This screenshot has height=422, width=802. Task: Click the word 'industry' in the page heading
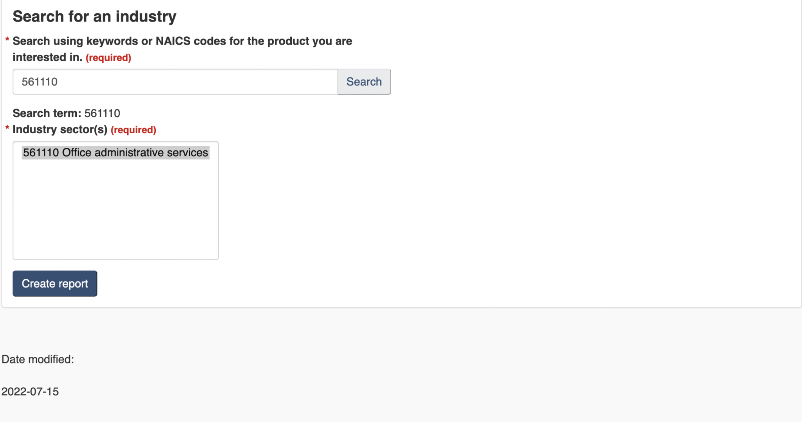146,16
